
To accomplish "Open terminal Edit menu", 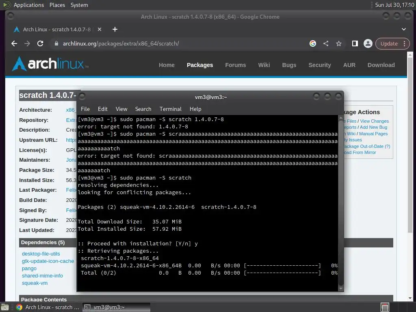I will coord(102,109).
